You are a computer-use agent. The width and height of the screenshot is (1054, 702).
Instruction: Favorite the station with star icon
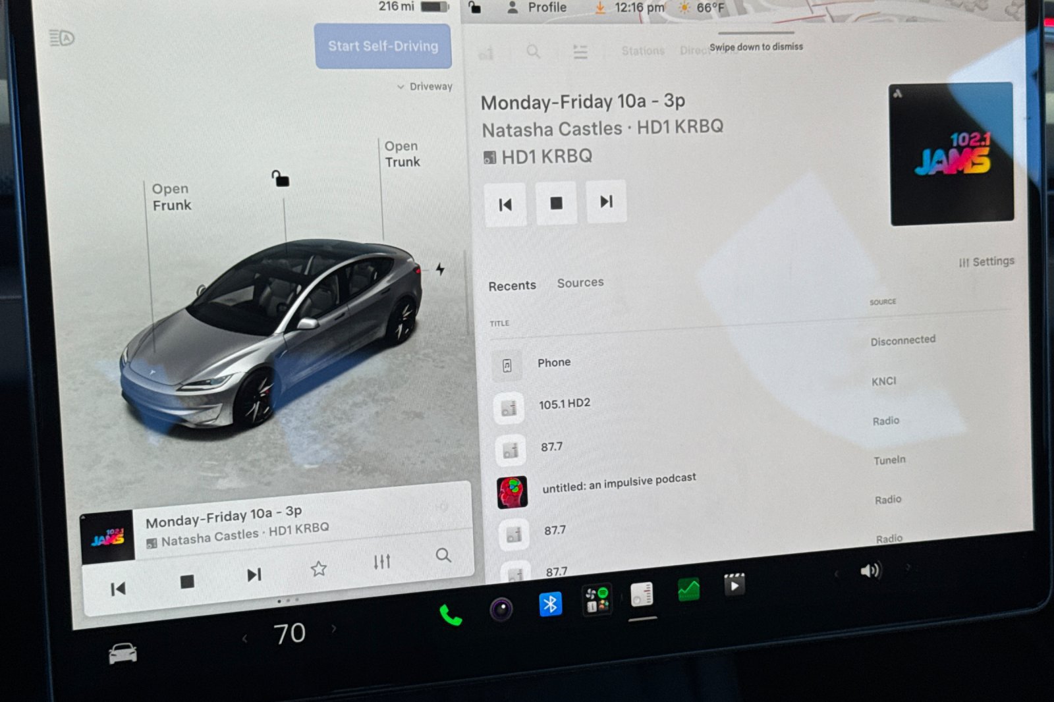click(319, 568)
